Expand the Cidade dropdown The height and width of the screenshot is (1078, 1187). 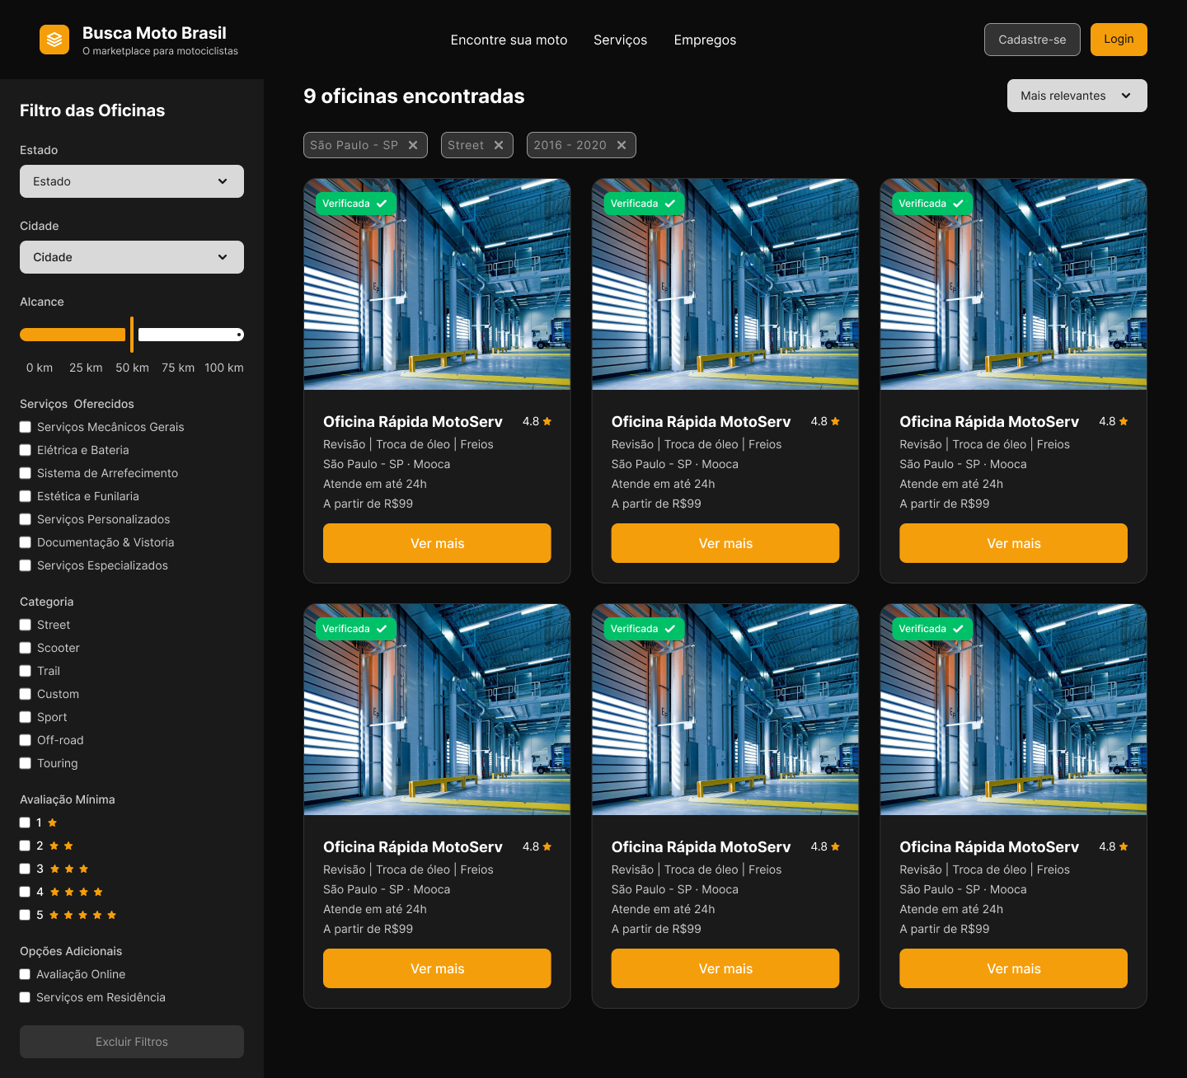pyautogui.click(x=132, y=257)
